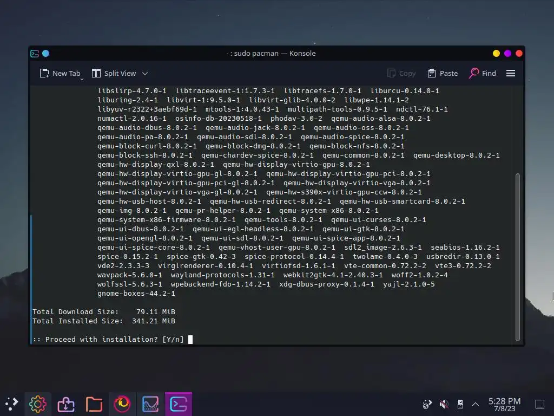Screen dimensions: 554x416
Task: Click the 'libslirp-4.7.0-1' package text
Action: coord(132,91)
